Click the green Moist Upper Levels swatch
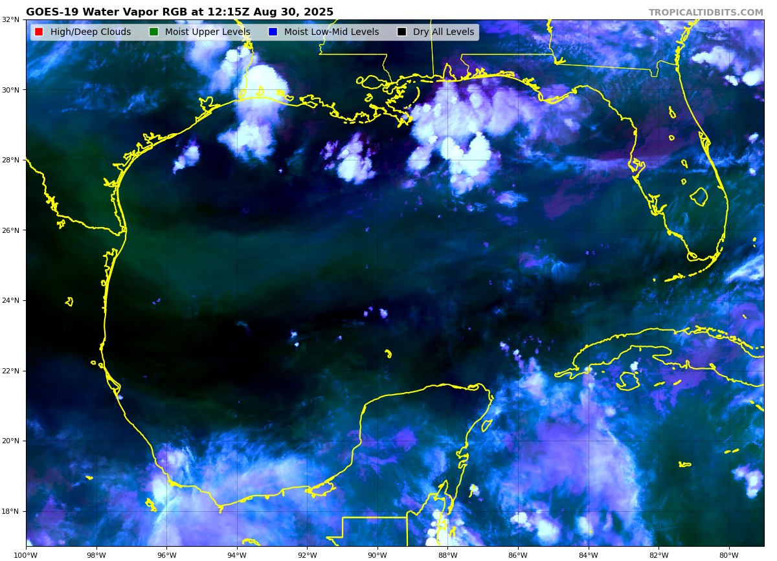 [153, 32]
